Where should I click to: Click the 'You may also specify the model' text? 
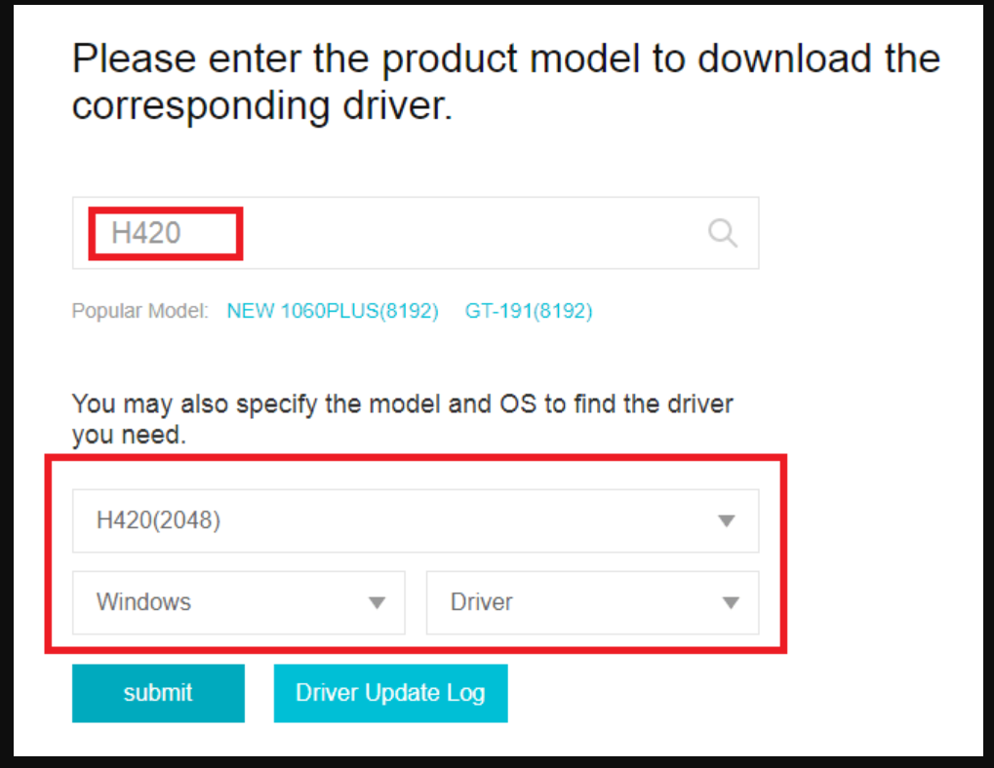coord(402,419)
